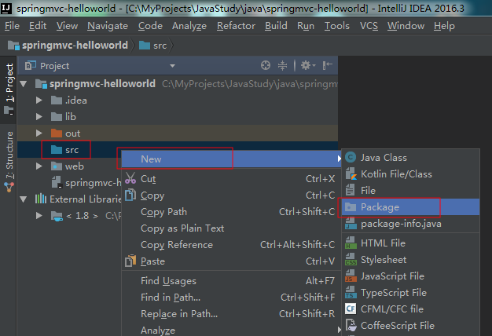Screen dimensions: 492x336
Task: Click the JavaScript File icon
Action: pyautogui.click(x=351, y=276)
